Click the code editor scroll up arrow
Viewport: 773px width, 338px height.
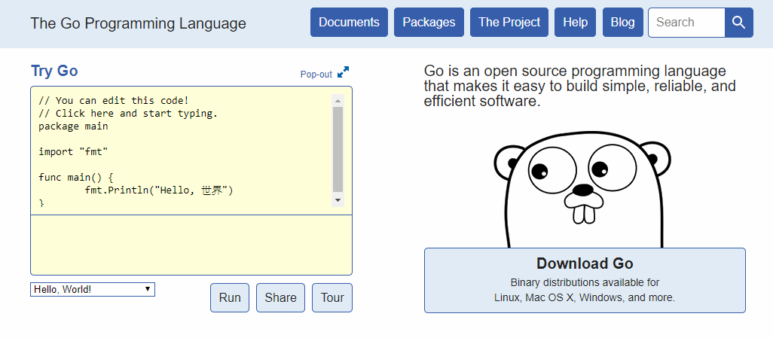(x=338, y=100)
